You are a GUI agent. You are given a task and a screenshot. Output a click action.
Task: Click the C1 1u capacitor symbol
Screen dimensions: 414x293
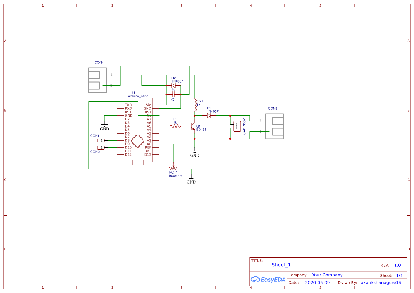174,95
